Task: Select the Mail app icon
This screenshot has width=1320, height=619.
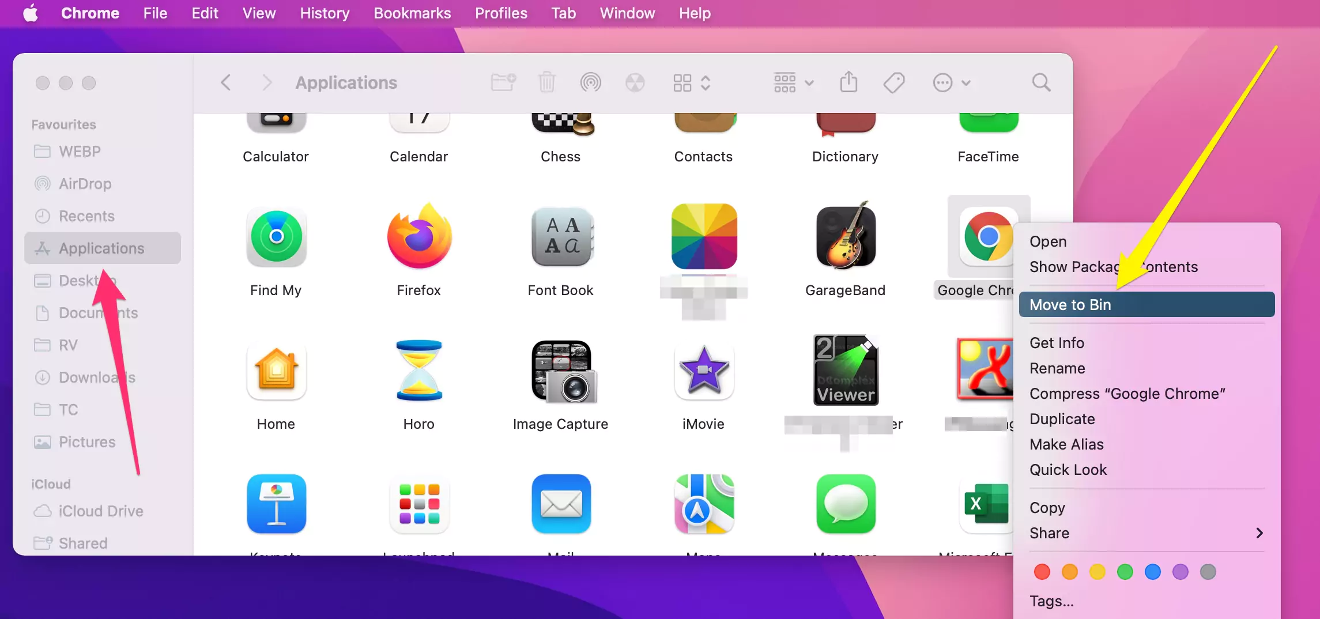Action: click(561, 504)
